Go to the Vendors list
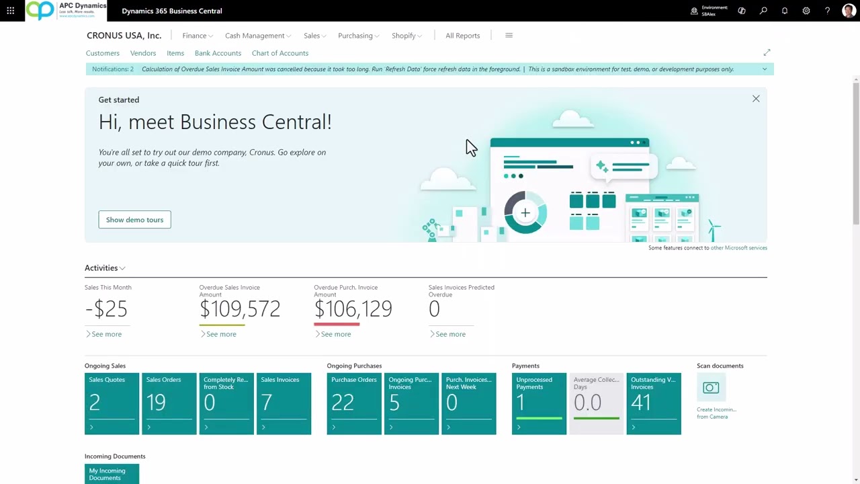Screen dimensions: 860x484 (143, 53)
